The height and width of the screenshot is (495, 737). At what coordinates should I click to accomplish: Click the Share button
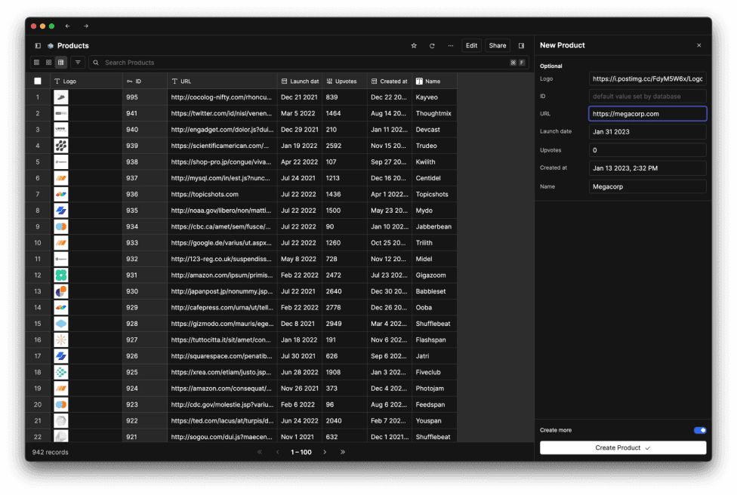point(497,45)
